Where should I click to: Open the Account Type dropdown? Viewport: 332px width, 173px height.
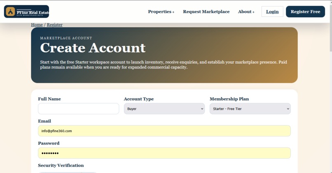pos(164,108)
